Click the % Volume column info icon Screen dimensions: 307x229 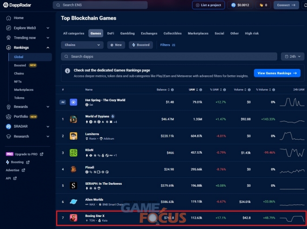coord(274,90)
